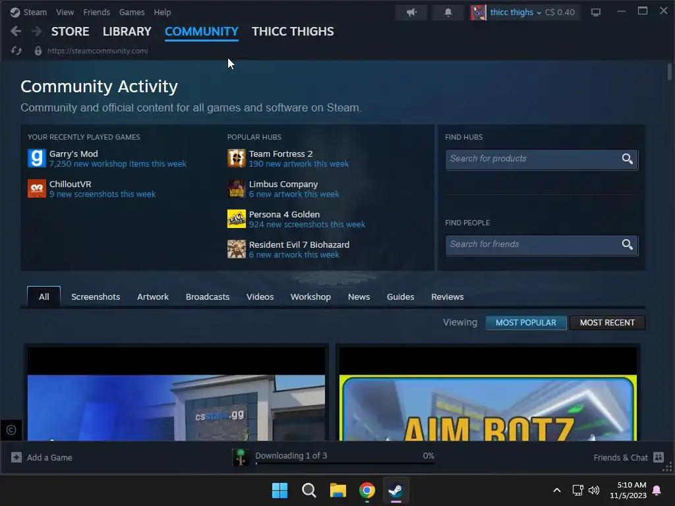This screenshot has height=506, width=675.
Task: Switch to Reviews tab
Action: click(448, 297)
